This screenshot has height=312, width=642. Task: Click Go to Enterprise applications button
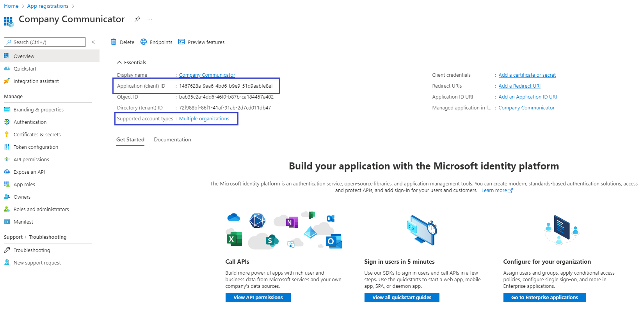click(x=545, y=298)
